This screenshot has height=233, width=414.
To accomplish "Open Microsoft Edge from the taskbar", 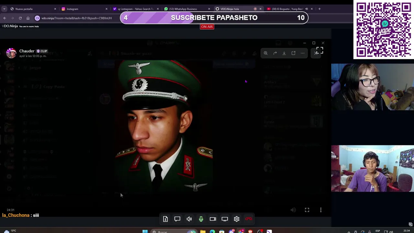I will point(212,231).
